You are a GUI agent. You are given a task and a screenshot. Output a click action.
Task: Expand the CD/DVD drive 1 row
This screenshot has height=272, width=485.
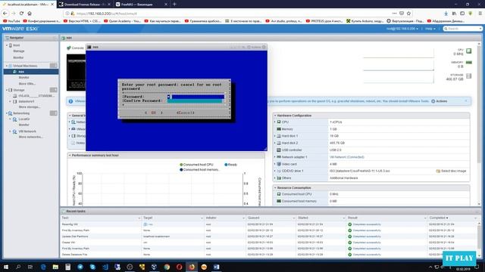tap(274, 171)
